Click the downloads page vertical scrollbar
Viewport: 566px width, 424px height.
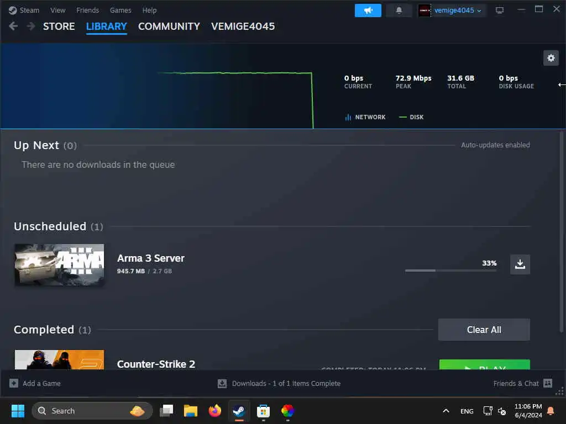point(562,231)
